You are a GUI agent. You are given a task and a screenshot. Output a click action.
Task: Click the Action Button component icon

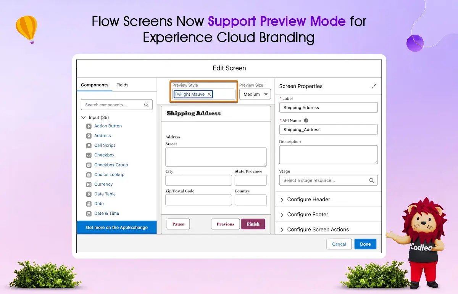[x=89, y=126]
